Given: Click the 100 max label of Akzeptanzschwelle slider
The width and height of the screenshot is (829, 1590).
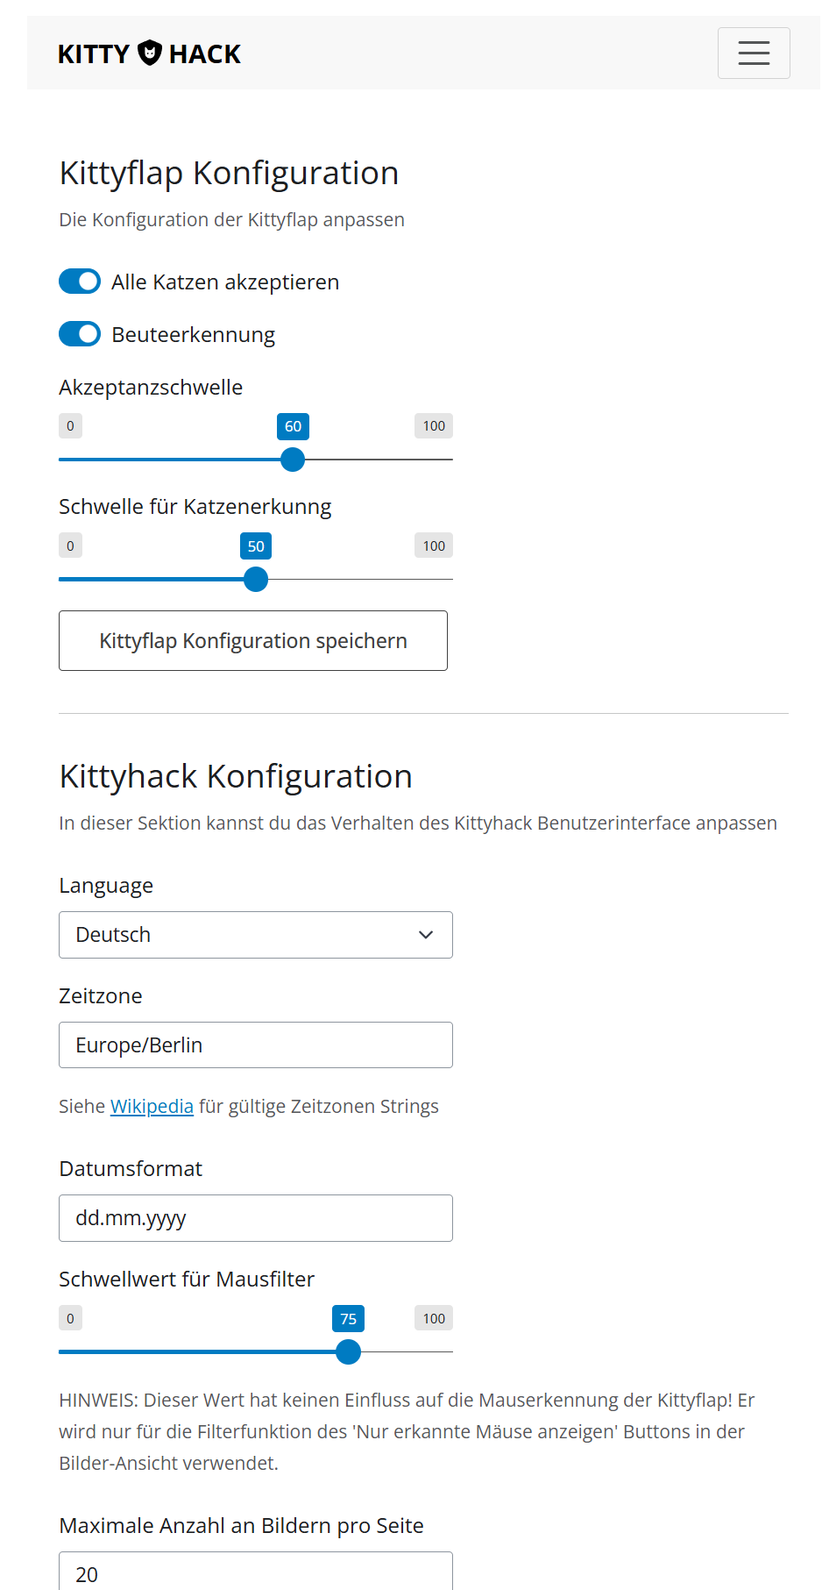Looking at the screenshot, I should (434, 426).
